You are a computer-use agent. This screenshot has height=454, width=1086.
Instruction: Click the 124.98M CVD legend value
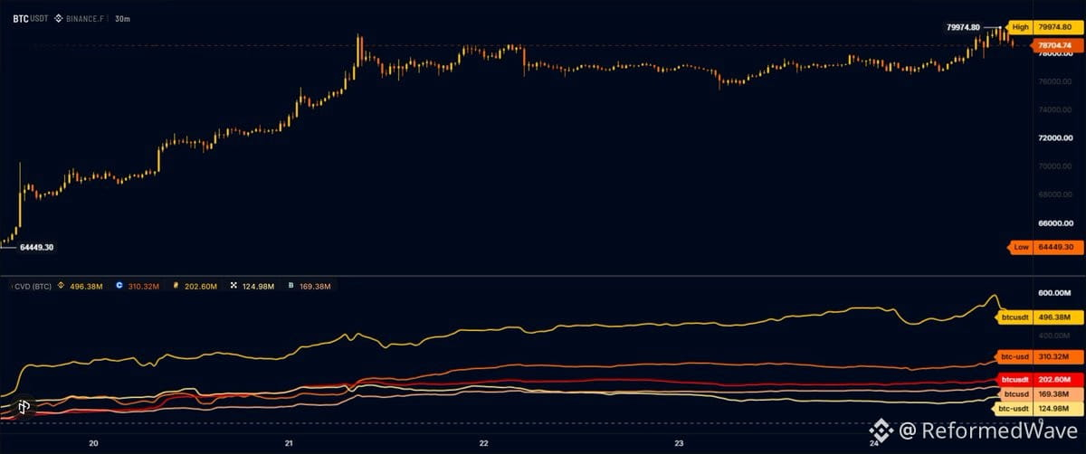pyautogui.click(x=257, y=286)
